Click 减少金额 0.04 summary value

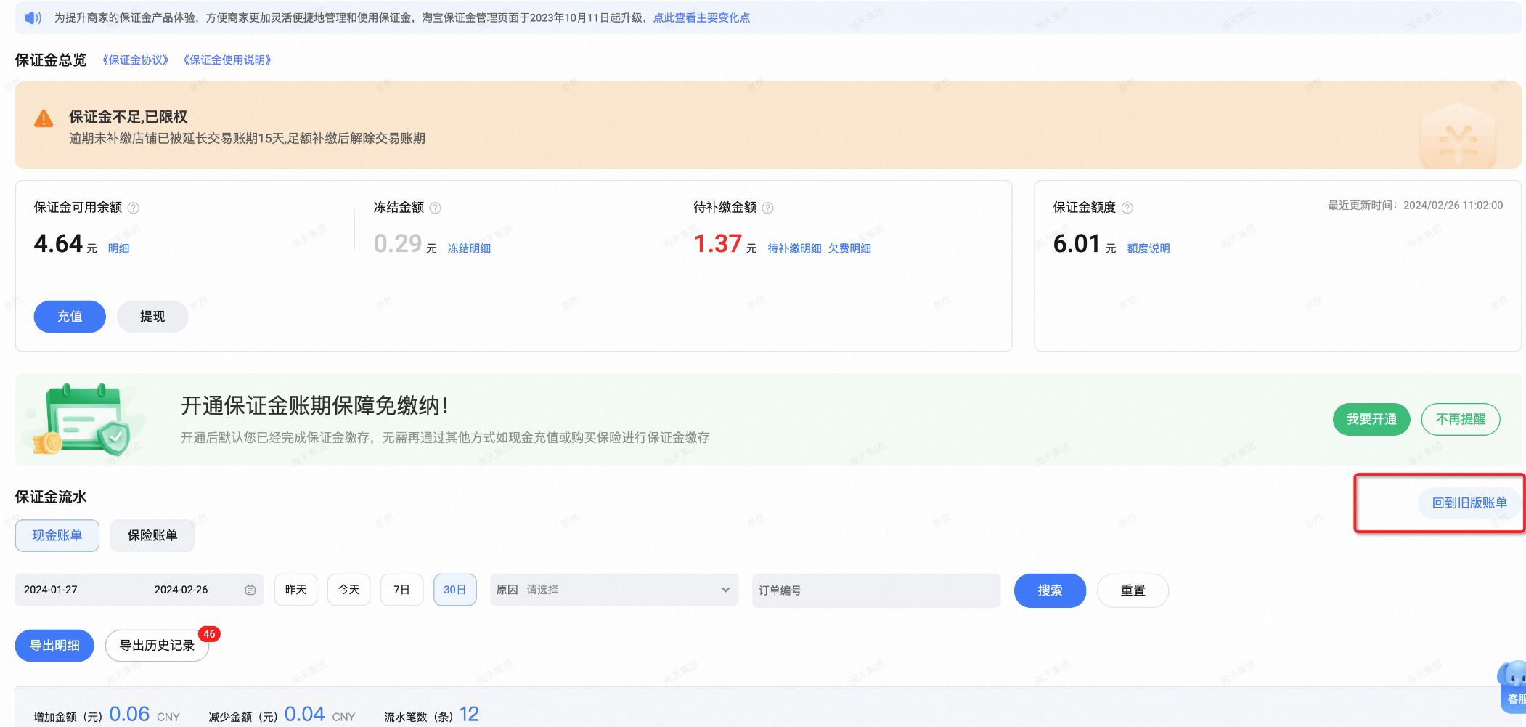click(305, 715)
